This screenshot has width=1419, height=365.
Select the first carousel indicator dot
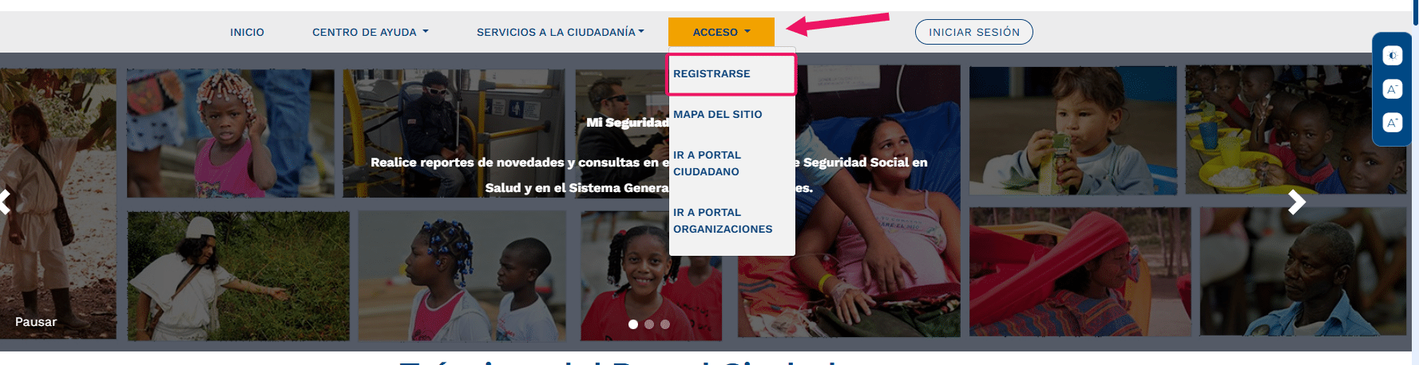[633, 324]
